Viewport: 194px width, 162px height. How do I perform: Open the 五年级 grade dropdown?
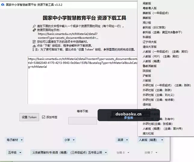tap(14, 152)
